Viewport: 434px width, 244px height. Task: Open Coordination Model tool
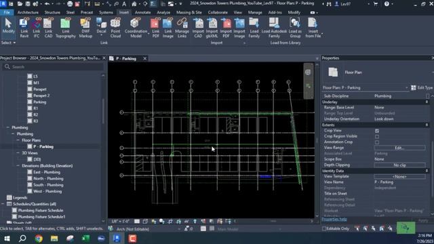click(x=136, y=28)
